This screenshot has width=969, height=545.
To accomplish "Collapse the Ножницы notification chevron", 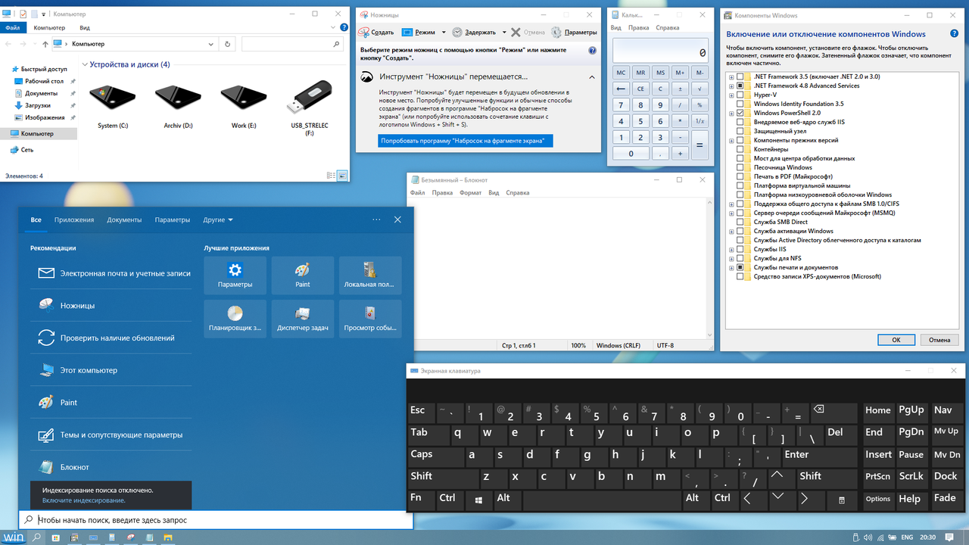I will pyautogui.click(x=592, y=76).
